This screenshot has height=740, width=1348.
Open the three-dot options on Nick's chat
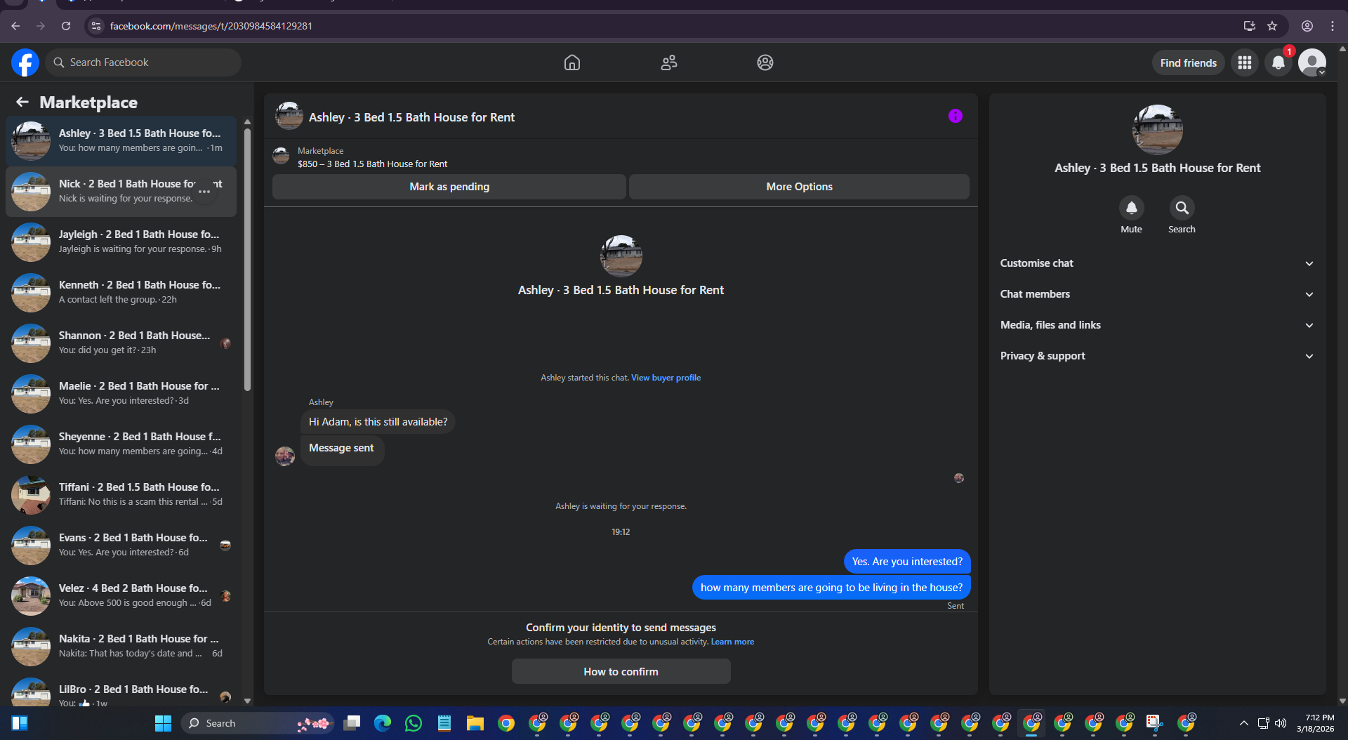204,191
